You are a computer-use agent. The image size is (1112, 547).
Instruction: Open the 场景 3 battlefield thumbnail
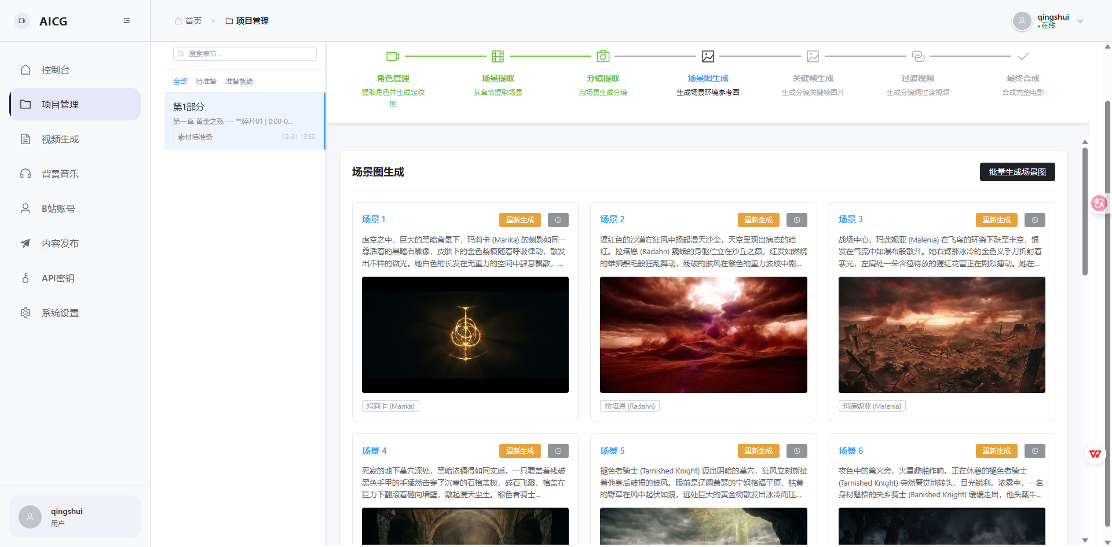click(x=942, y=335)
